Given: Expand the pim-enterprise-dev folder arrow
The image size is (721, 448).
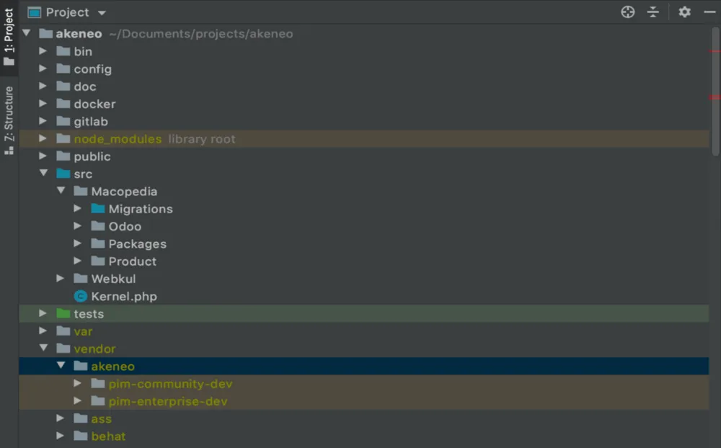Looking at the screenshot, I should point(78,400).
